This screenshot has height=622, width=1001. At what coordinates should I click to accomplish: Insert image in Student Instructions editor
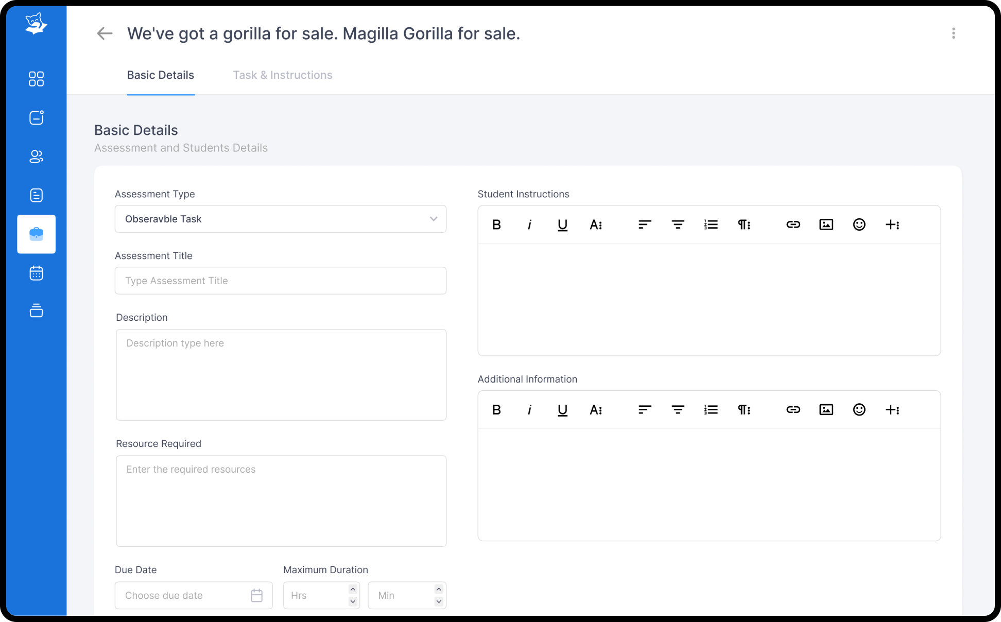(x=826, y=224)
